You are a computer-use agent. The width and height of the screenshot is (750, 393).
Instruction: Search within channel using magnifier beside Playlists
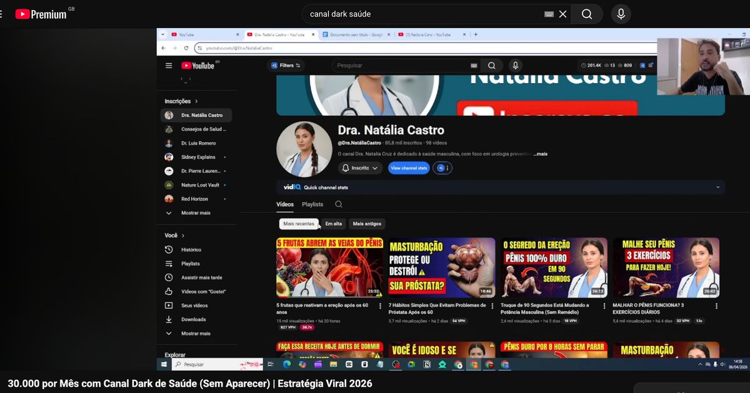[x=339, y=204]
